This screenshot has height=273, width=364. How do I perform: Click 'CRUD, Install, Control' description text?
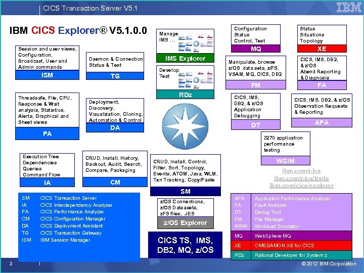tap(185, 171)
